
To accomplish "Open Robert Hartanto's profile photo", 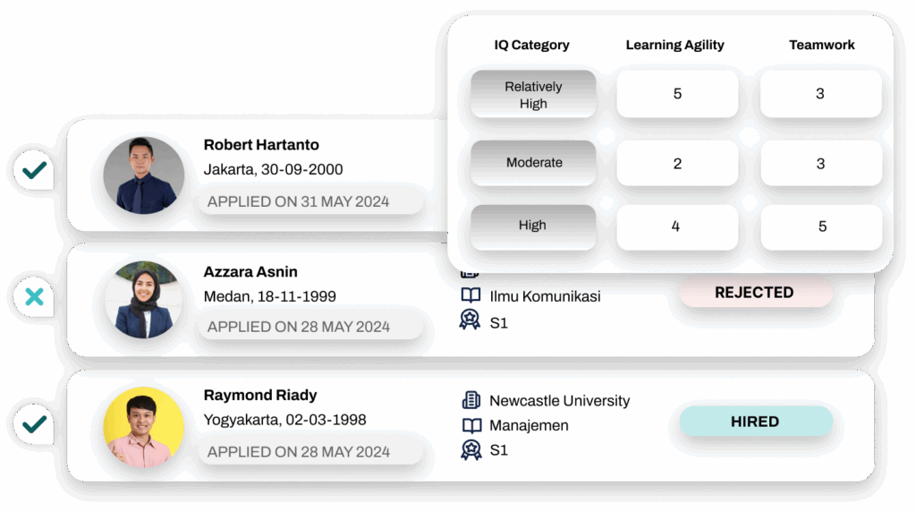I will pyautogui.click(x=144, y=175).
